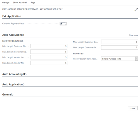Open the Page menu
The width and height of the screenshot is (140, 113).
pos(33,3)
